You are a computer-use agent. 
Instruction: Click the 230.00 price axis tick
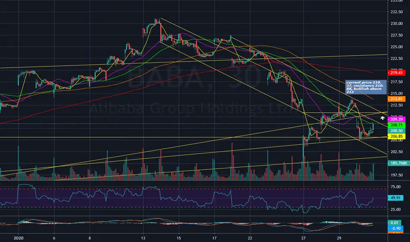[x=396, y=24]
